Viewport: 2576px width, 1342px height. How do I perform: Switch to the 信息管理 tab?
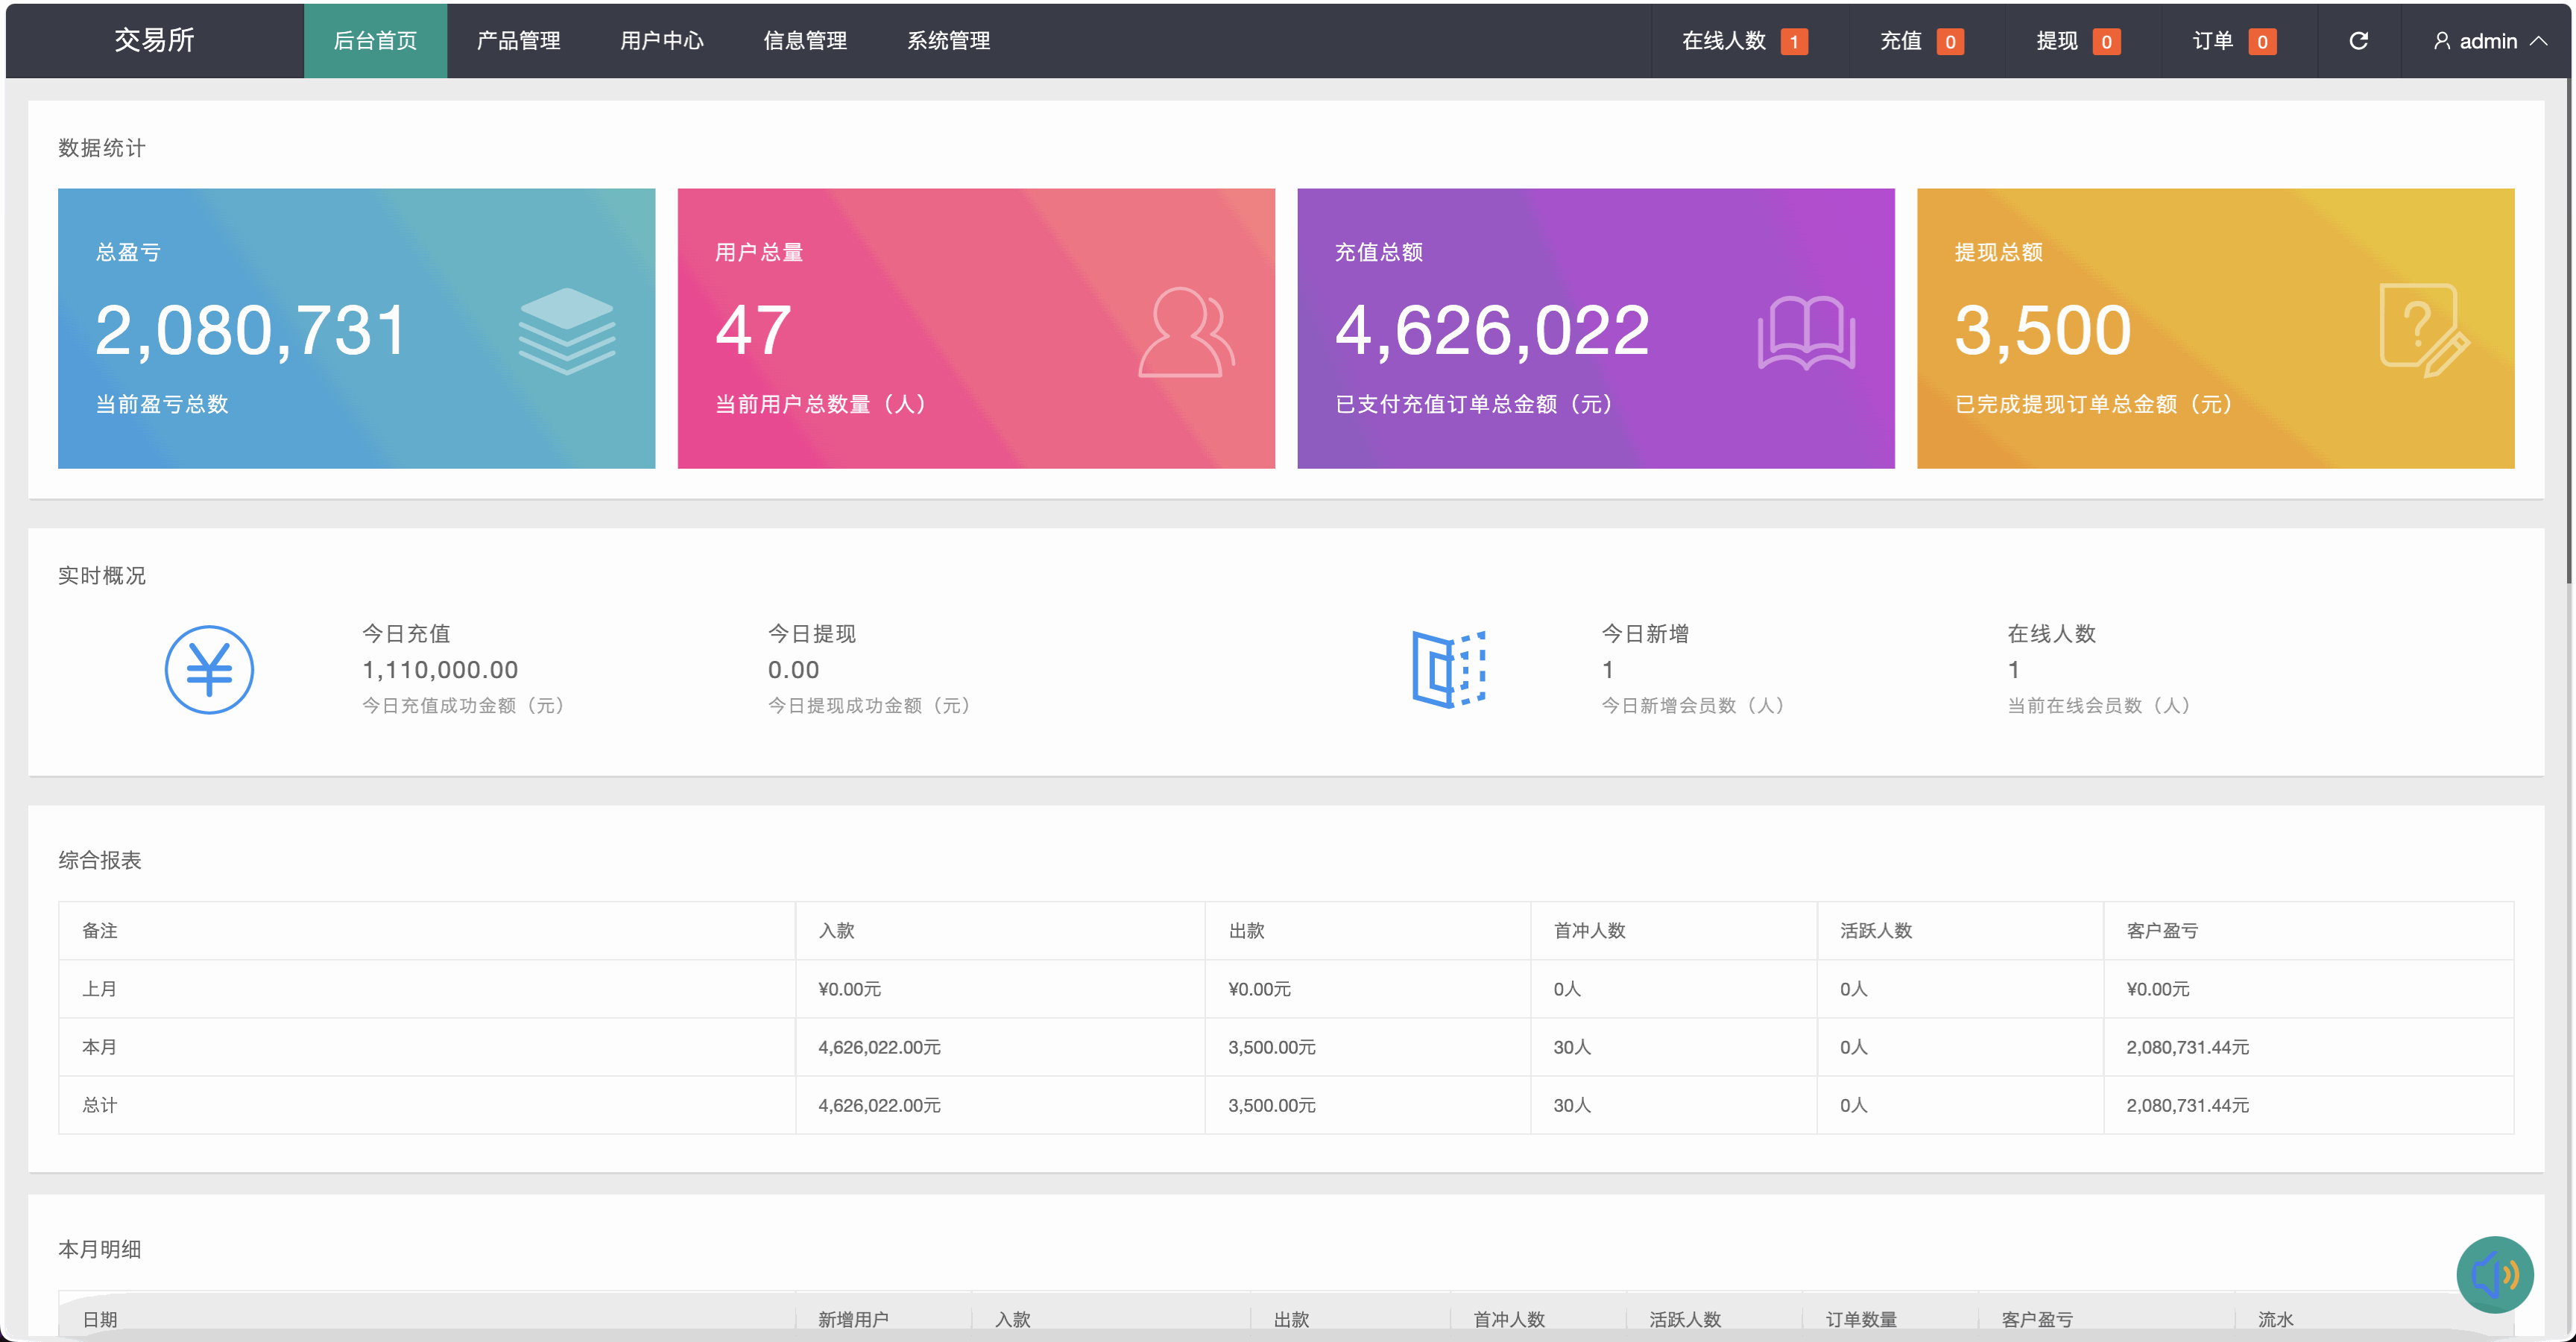pyautogui.click(x=804, y=41)
